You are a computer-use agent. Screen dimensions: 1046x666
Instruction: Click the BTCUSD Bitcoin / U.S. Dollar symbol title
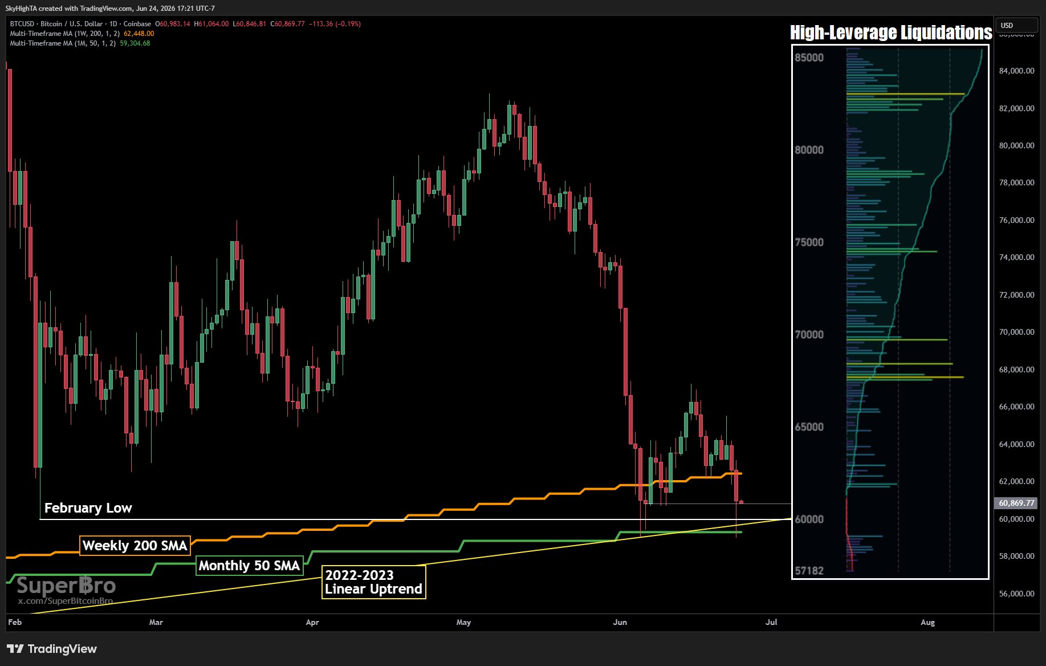click(80, 24)
